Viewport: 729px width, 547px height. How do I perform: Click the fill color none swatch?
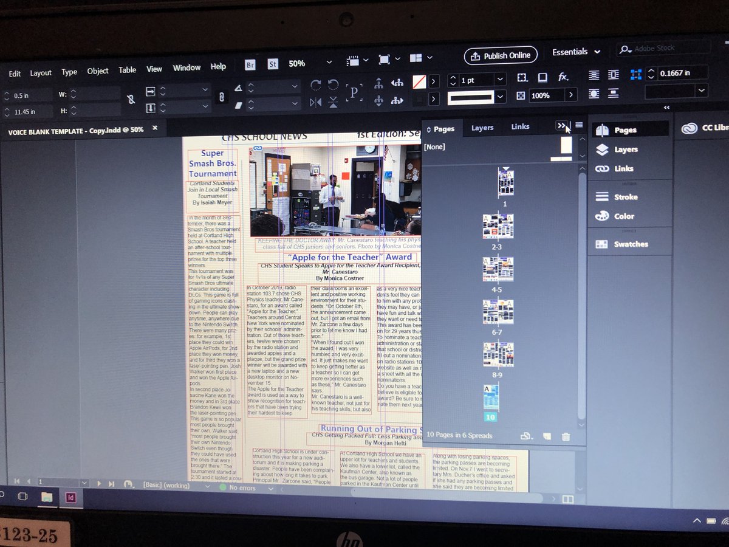pos(419,81)
